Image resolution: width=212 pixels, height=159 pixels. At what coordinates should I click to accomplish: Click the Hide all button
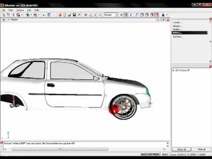(x=201, y=149)
